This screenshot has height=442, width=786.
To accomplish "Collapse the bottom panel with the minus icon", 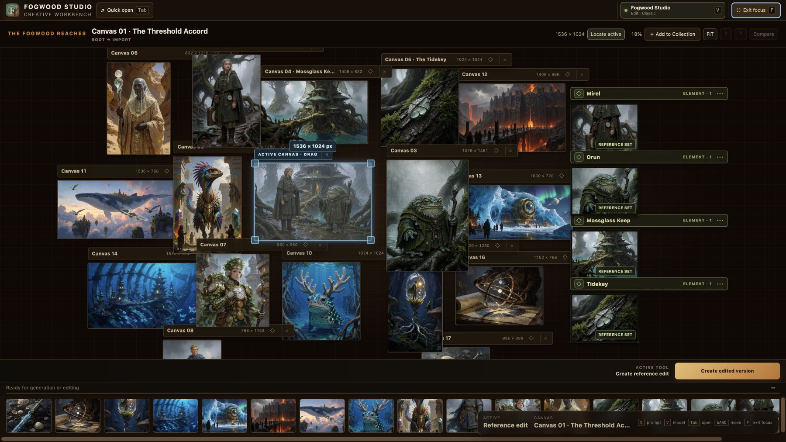I will coord(773,388).
